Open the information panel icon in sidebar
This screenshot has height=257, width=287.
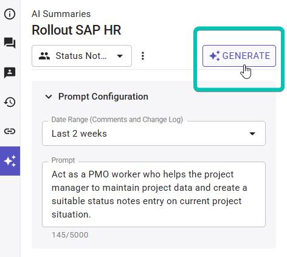(10, 14)
